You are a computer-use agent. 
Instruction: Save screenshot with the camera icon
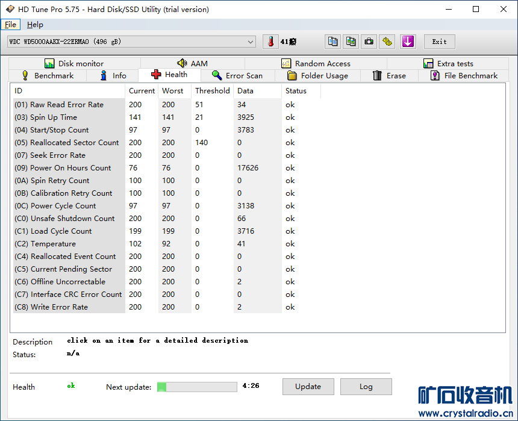point(369,42)
